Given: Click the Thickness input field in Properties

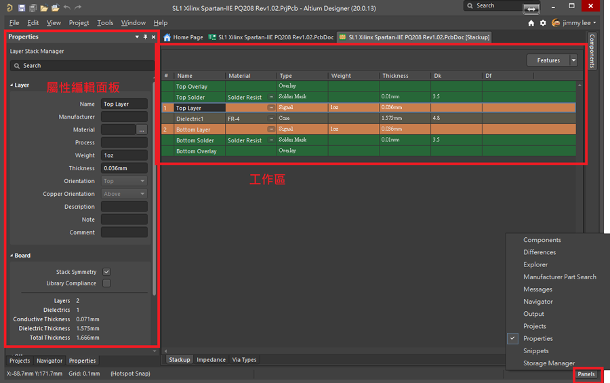Looking at the screenshot, I should (x=124, y=168).
